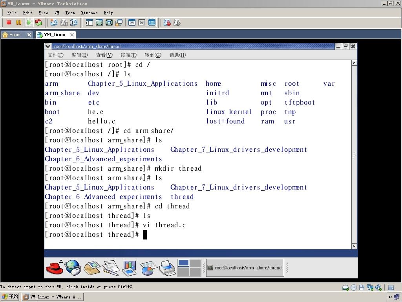The height and width of the screenshot is (302, 402).
Task: Open the Team menu
Action: (70, 13)
